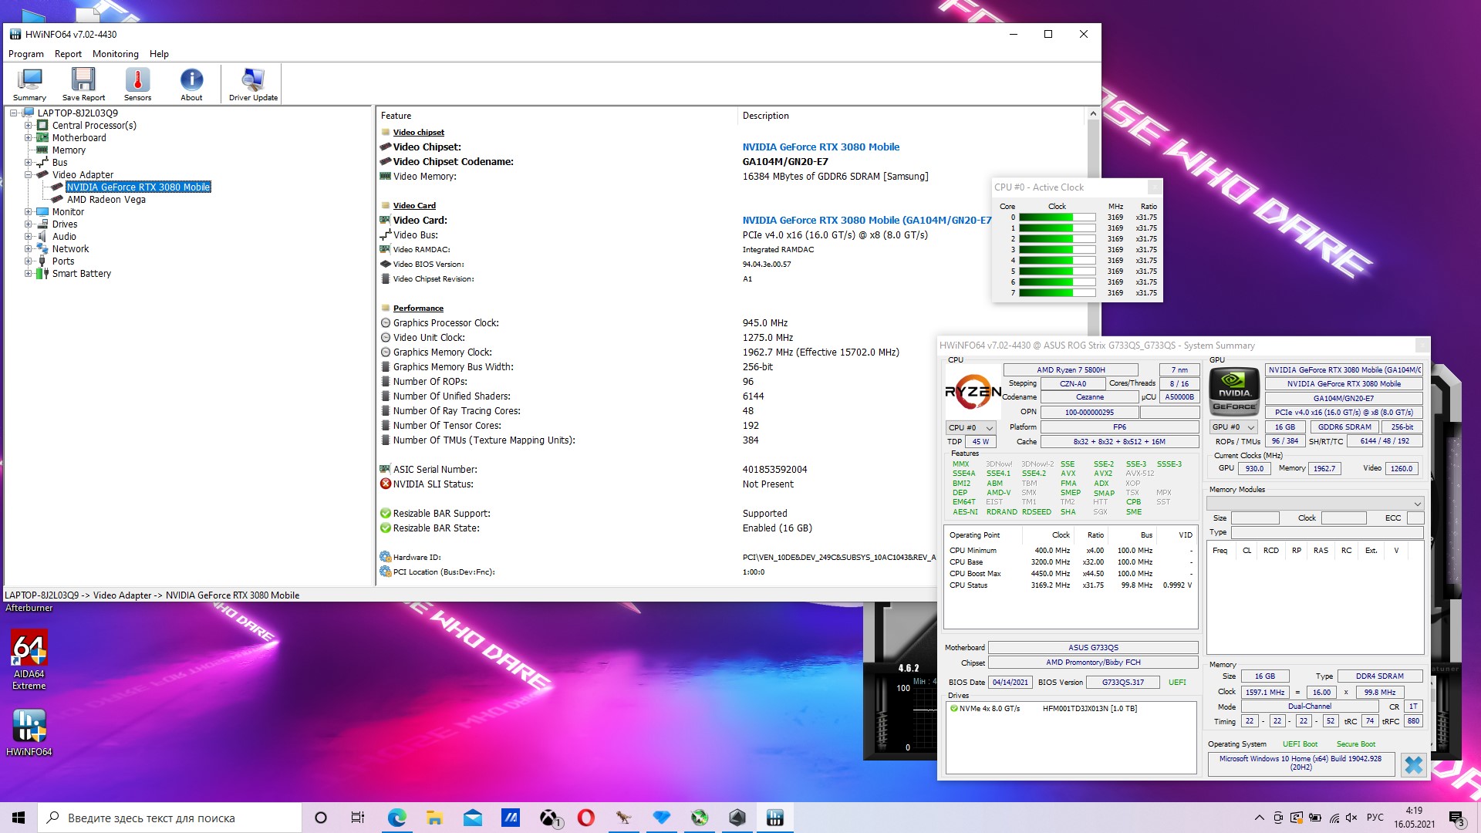
Task: Open the Monitoring menu
Action: (116, 54)
